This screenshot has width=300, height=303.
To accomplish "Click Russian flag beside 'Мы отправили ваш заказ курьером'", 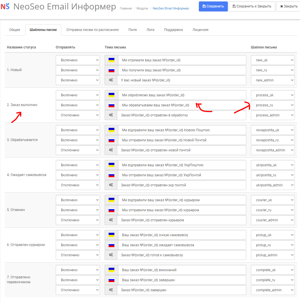I will click(x=111, y=210).
